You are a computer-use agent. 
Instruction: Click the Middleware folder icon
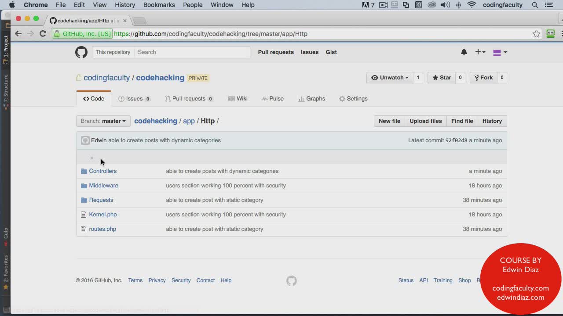[x=84, y=186]
